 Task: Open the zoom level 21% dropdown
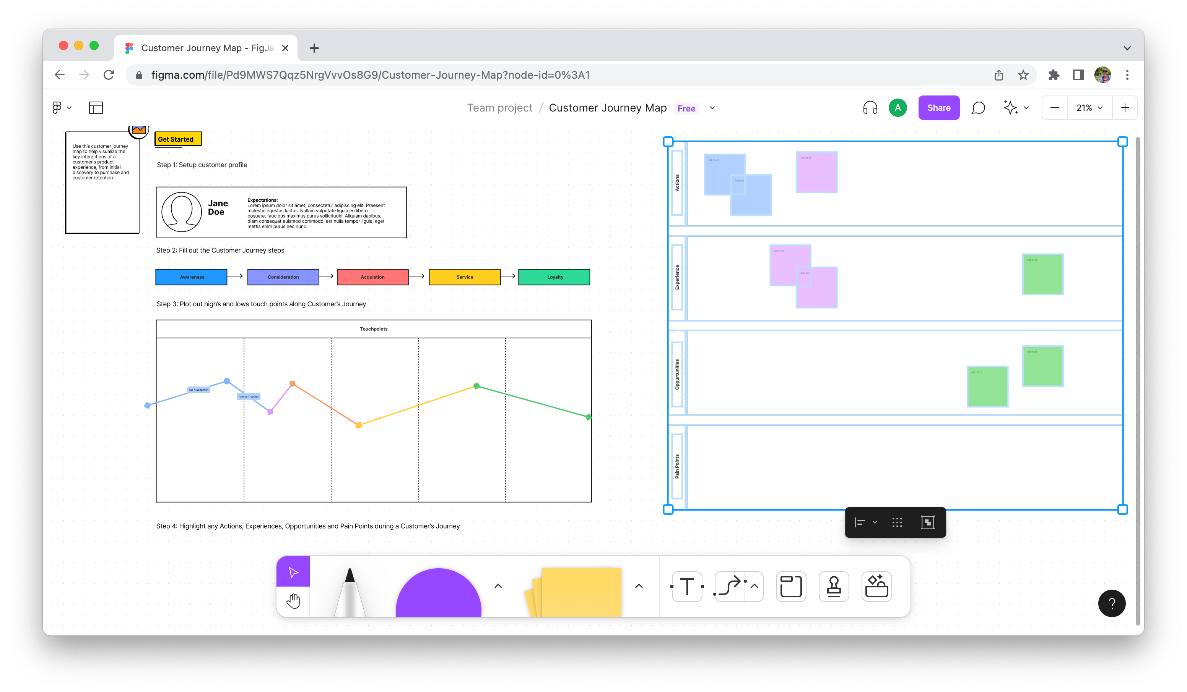(1089, 108)
